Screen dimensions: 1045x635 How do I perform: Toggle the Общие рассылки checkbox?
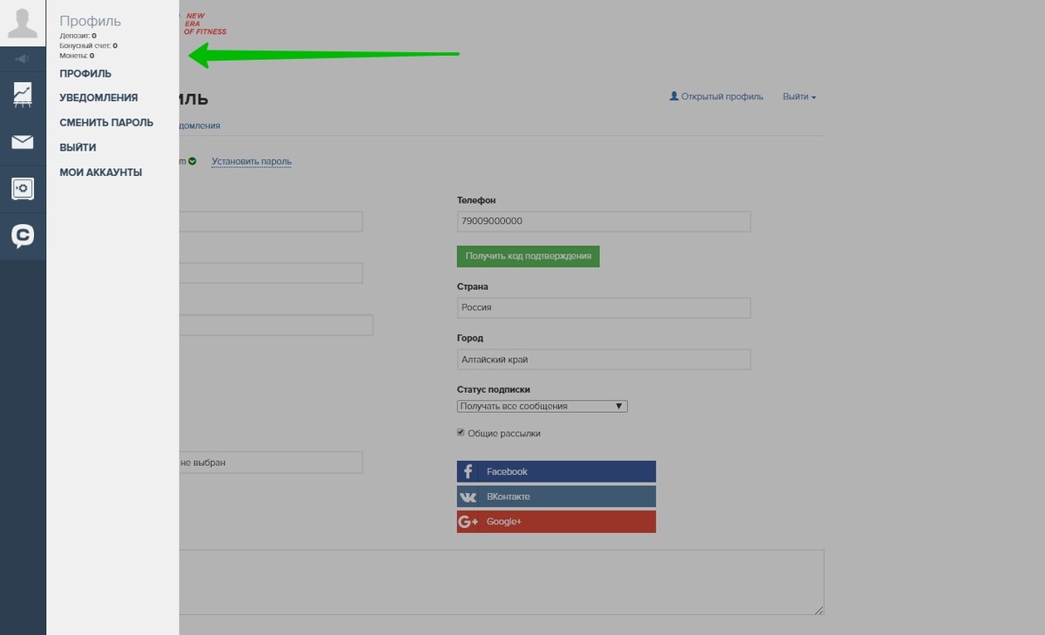click(461, 433)
